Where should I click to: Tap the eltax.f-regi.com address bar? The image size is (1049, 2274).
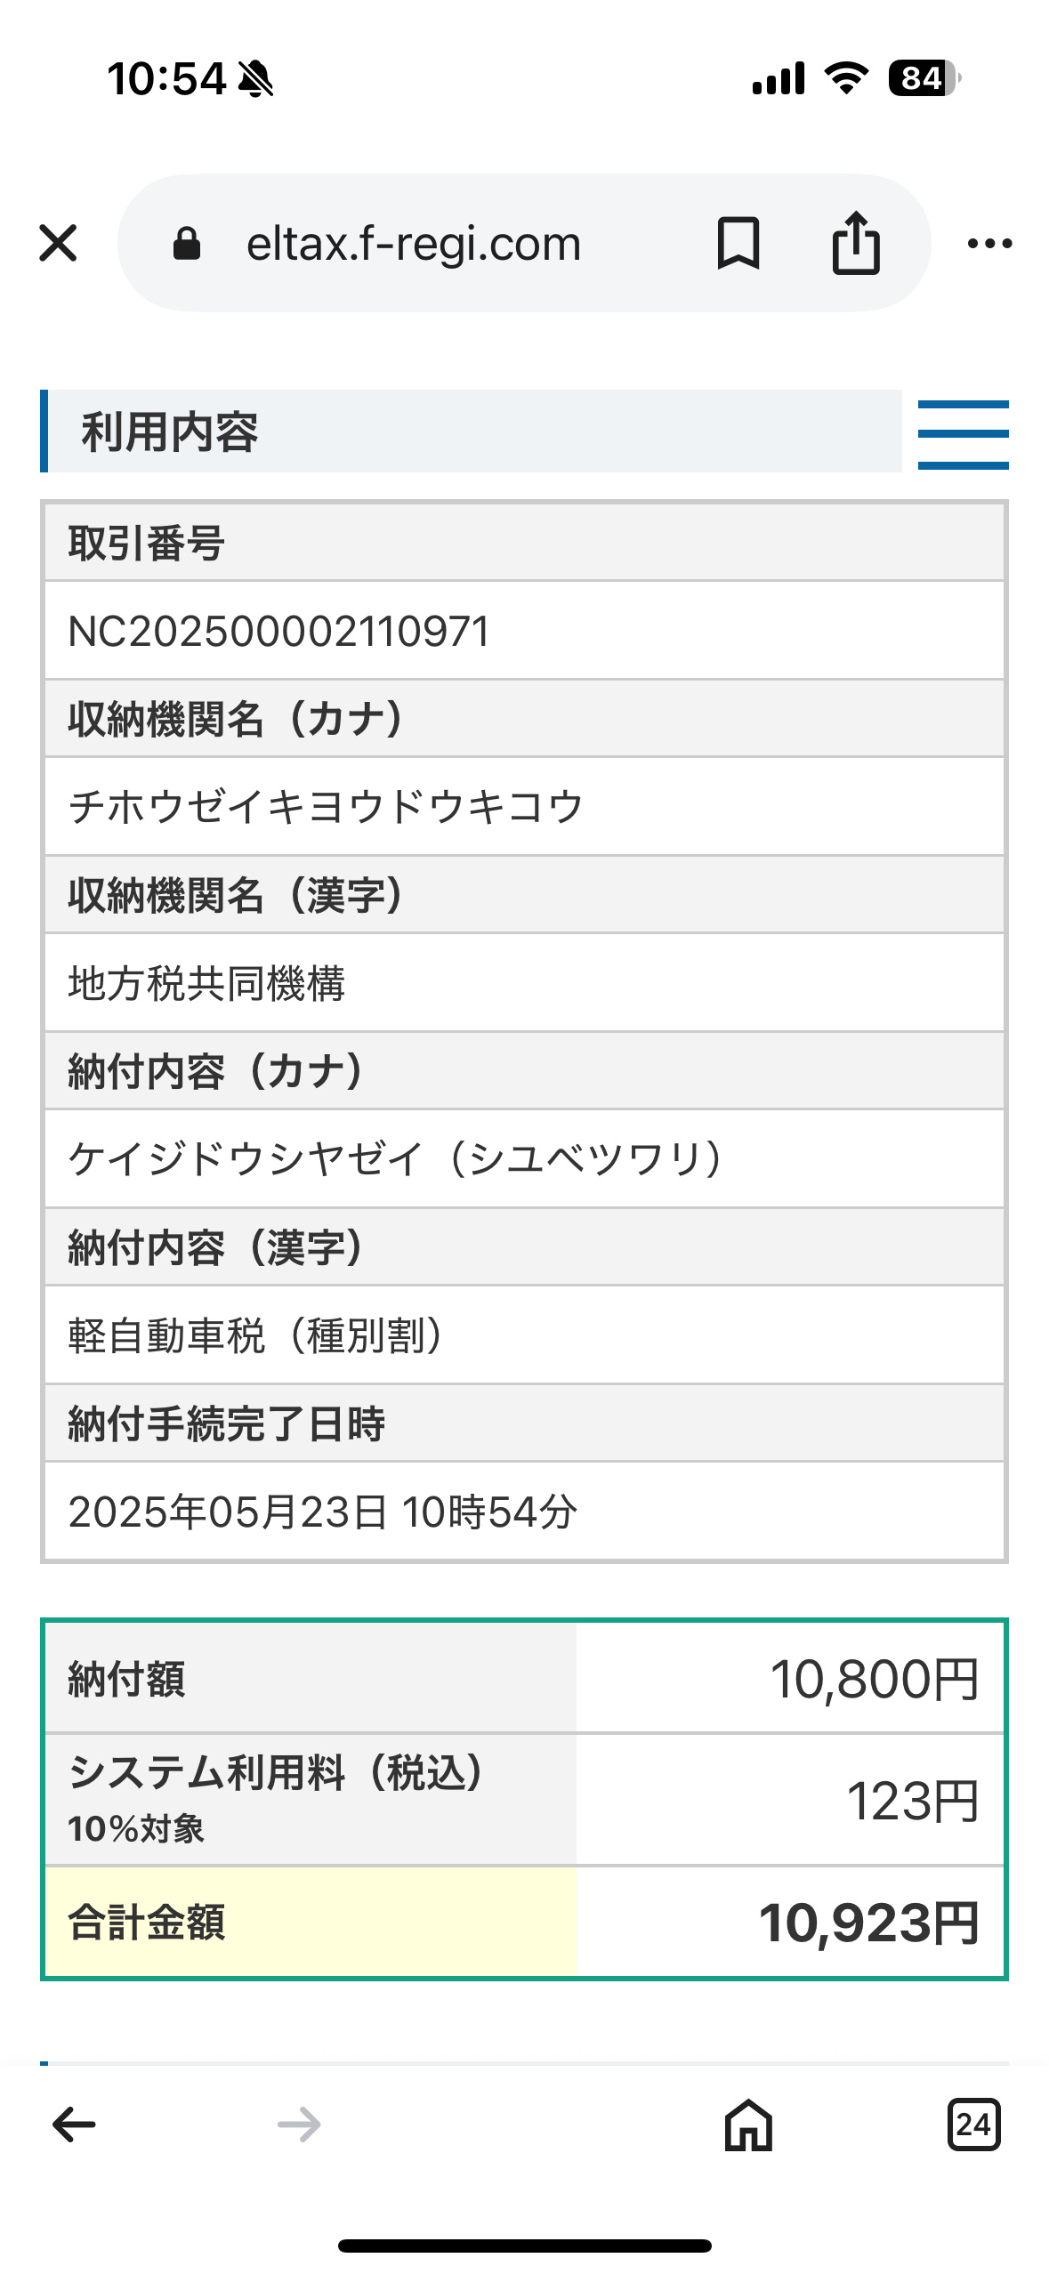[x=414, y=243]
